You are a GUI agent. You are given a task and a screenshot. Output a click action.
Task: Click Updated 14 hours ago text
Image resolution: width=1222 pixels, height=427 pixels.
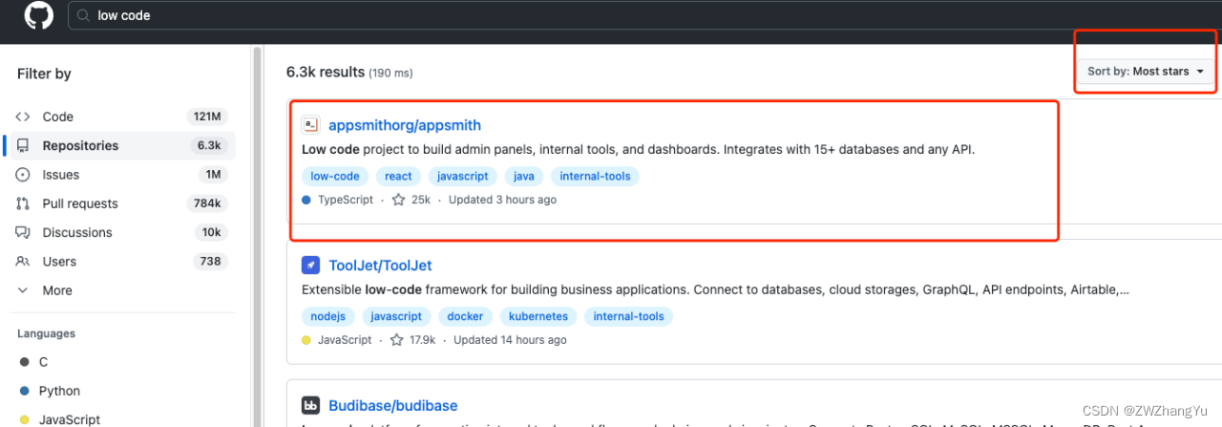[510, 340]
